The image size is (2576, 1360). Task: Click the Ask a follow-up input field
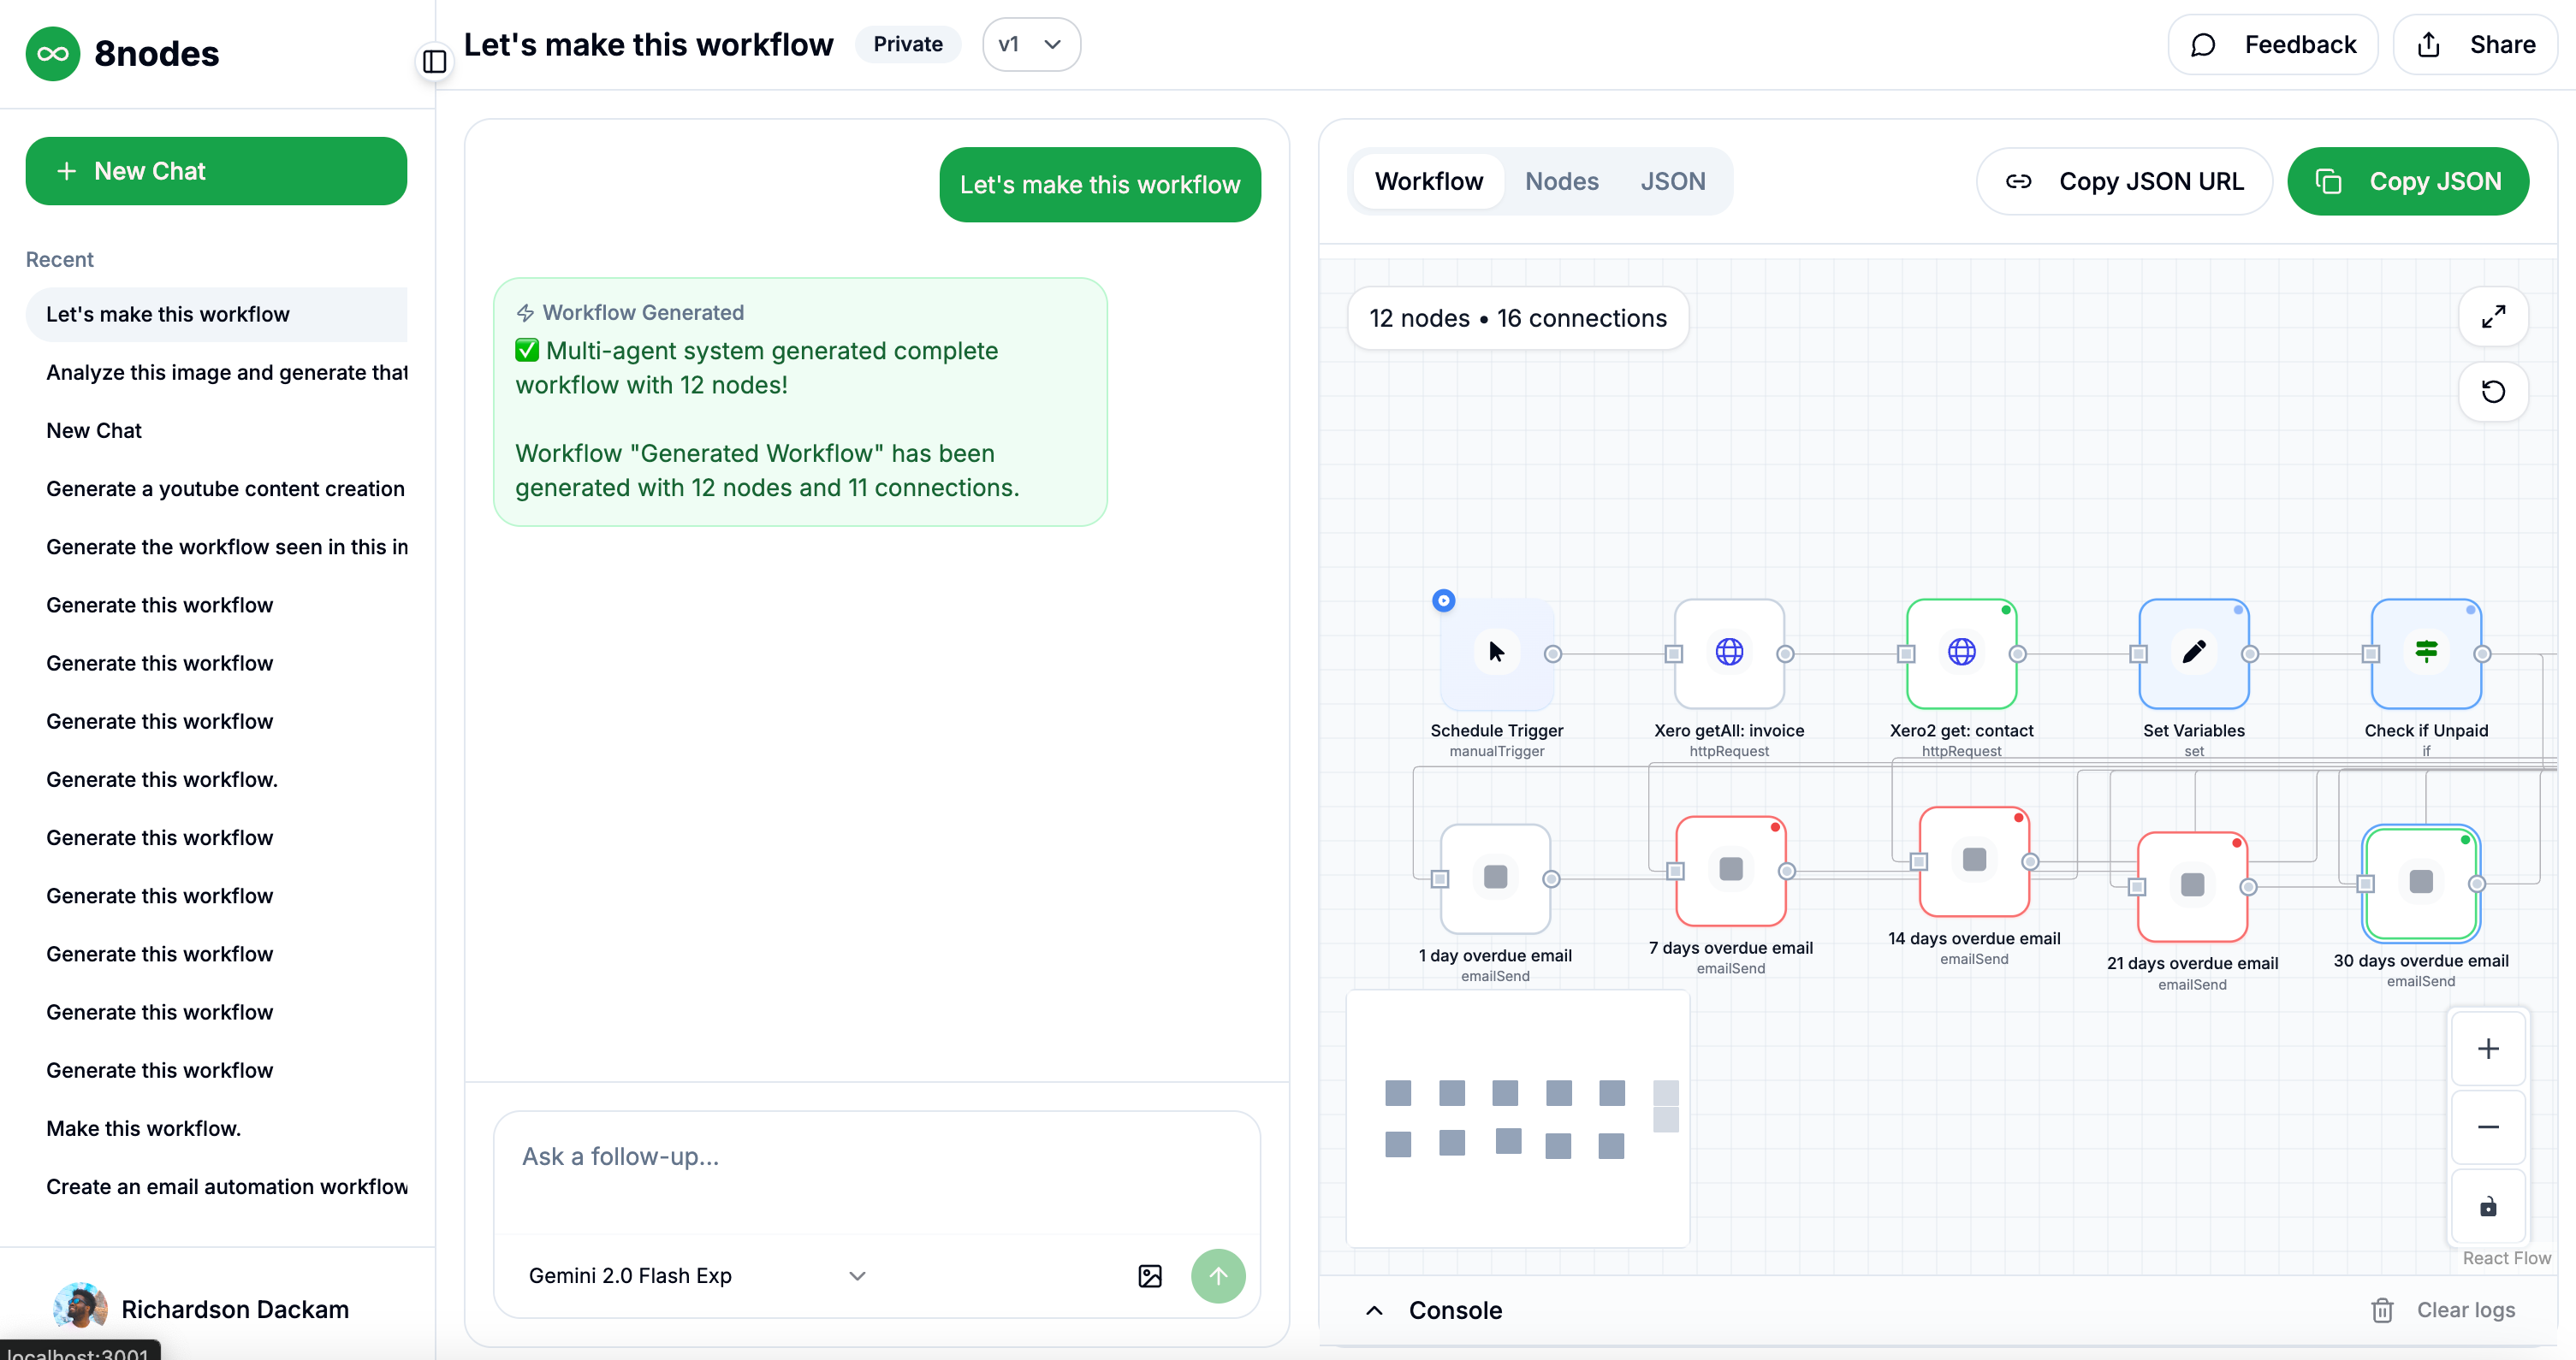coord(876,1157)
